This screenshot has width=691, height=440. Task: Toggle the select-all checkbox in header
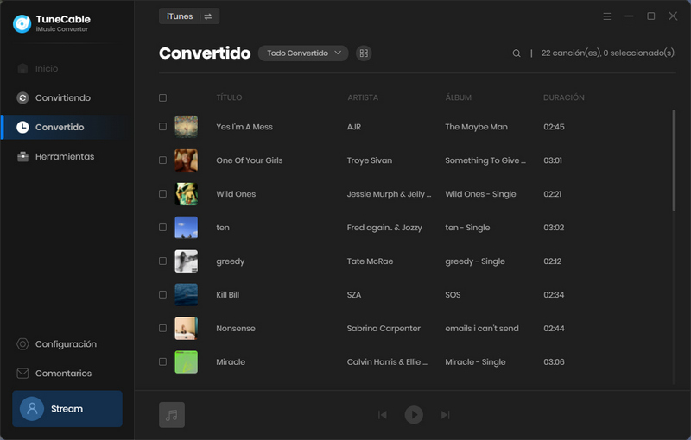click(162, 98)
